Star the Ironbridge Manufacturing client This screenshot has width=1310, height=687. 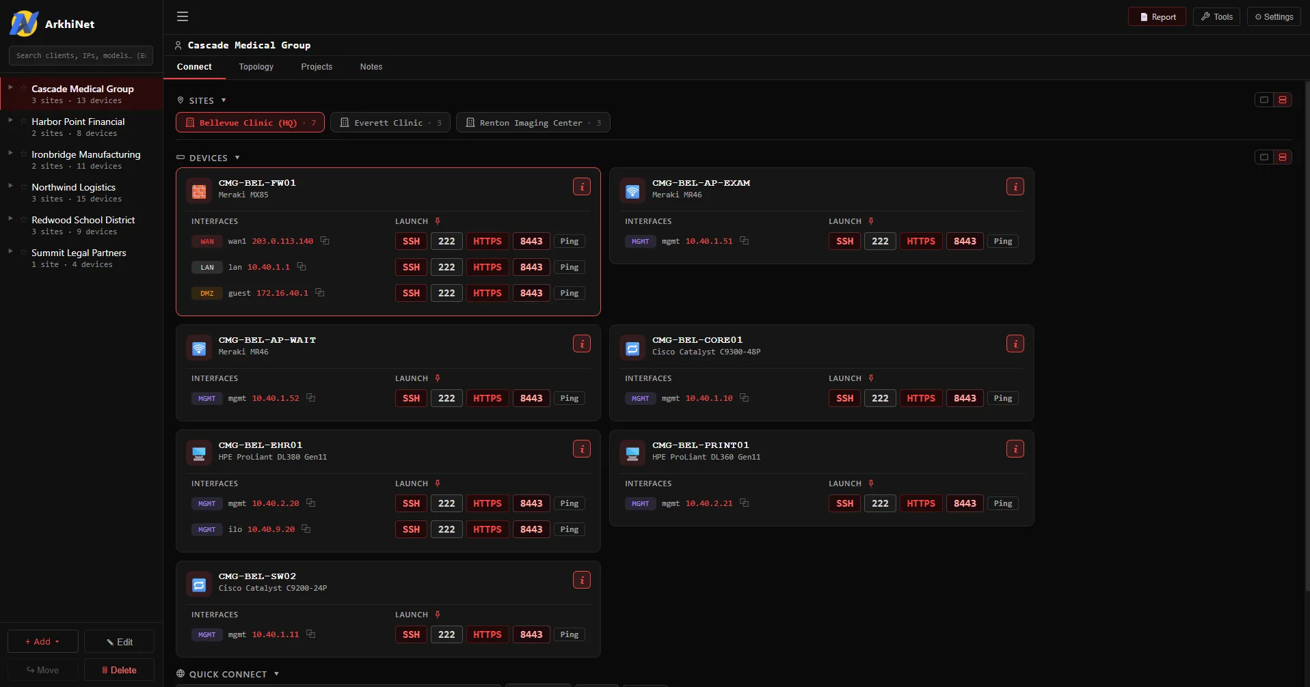click(24, 154)
